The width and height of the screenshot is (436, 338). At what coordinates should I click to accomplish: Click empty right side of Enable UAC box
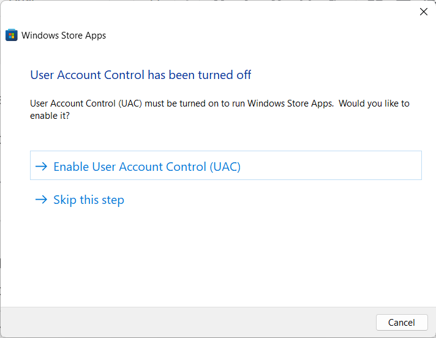click(343, 166)
